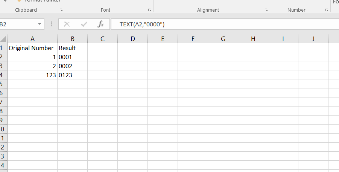Click the Original Number header cell
Viewport: 339px width, 172px height.
click(32, 48)
